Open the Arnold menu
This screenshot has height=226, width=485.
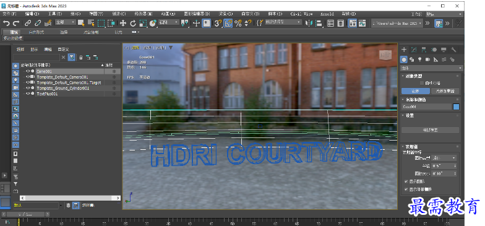[327, 14]
